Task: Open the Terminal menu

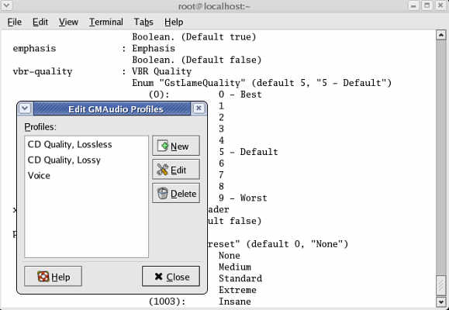Action: (x=106, y=22)
